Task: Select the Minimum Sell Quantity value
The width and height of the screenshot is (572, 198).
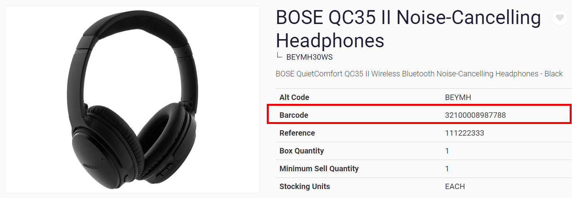Action: click(447, 169)
